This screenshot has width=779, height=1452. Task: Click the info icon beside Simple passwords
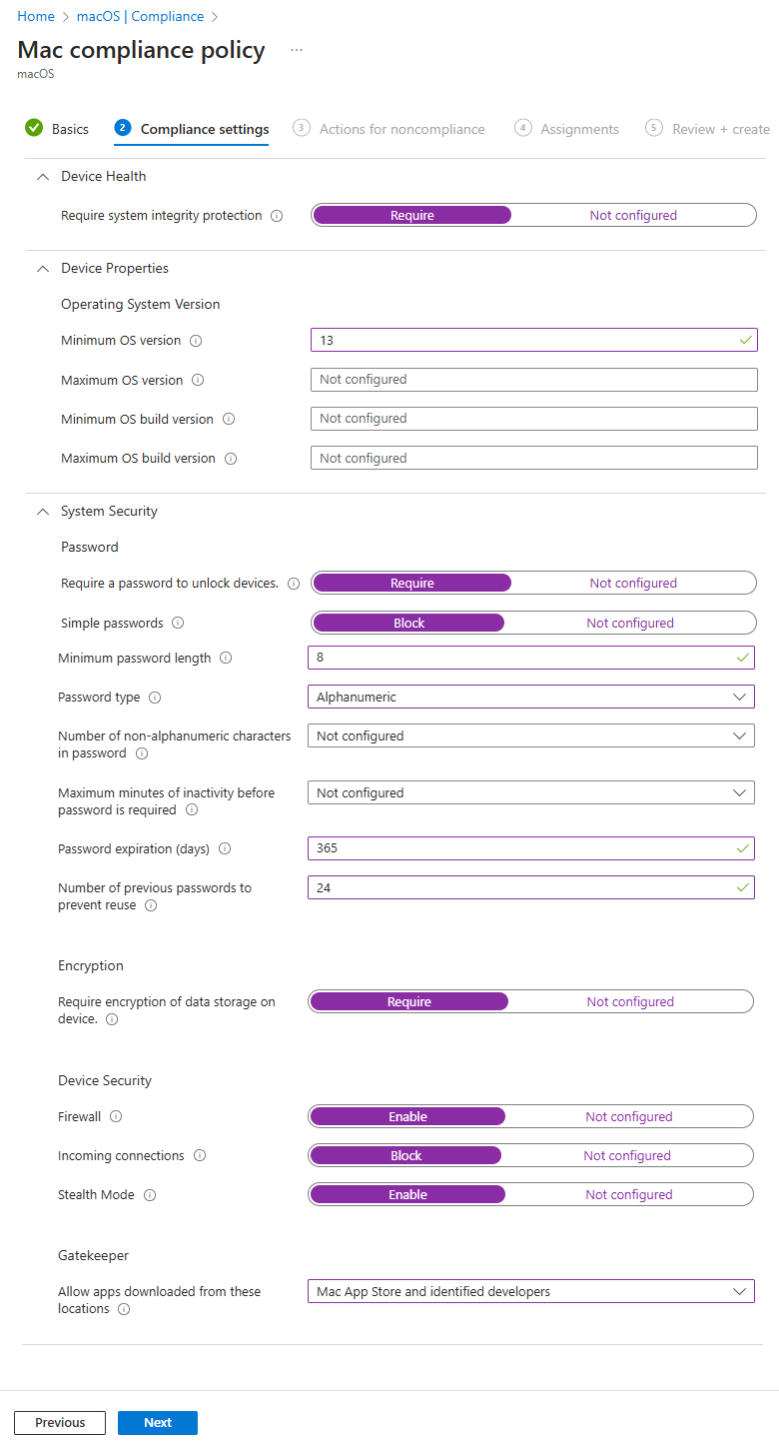[176, 623]
